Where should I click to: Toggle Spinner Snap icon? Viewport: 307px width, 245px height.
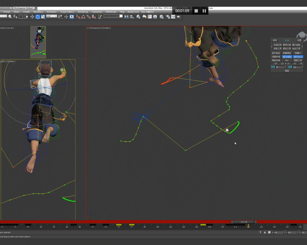click(x=94, y=17)
